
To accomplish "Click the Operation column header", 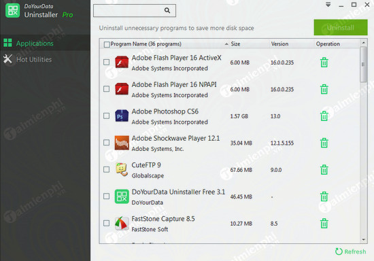I will tap(328, 44).
